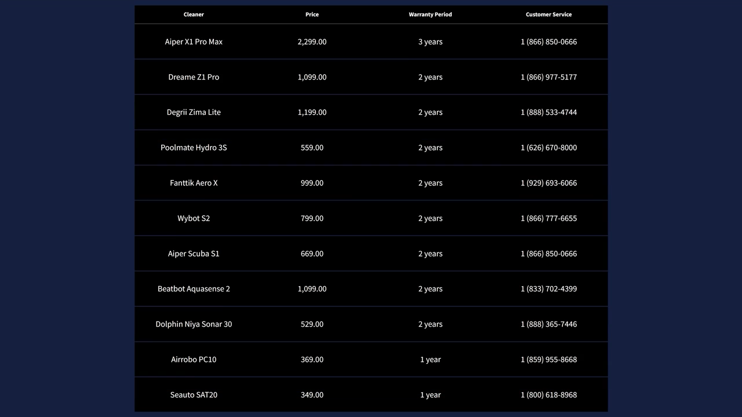Viewport: 742px width, 417px height.
Task: Select the Dreame Z1 Pro cell
Action: coord(194,77)
